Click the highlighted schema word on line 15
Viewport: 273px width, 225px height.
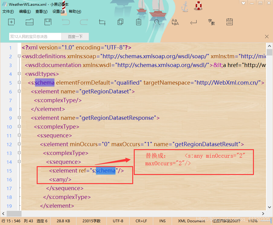(106, 171)
